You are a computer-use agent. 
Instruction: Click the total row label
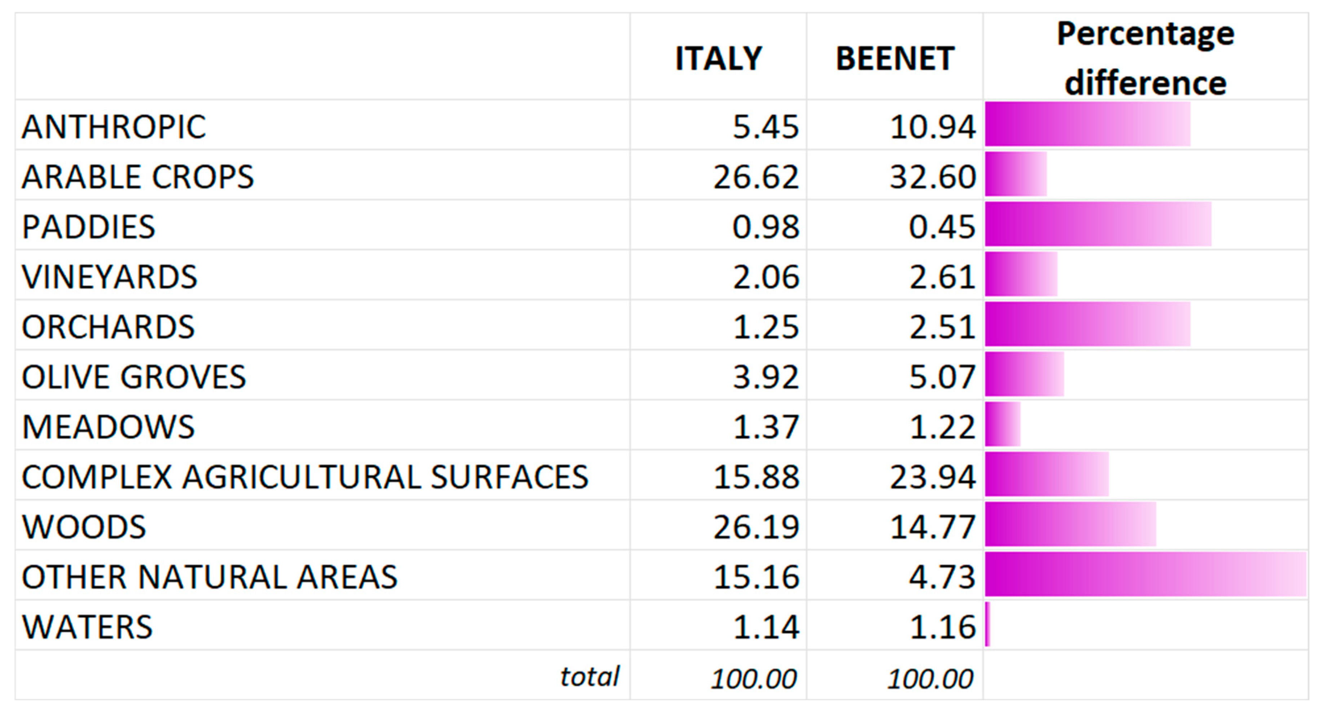click(x=590, y=677)
